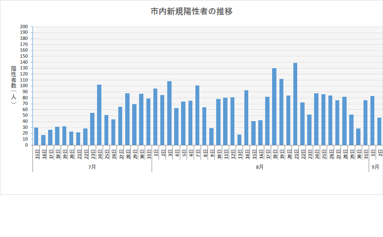Select the bar for August 19
This screenshot has width=383, height=237.
tap(281, 112)
